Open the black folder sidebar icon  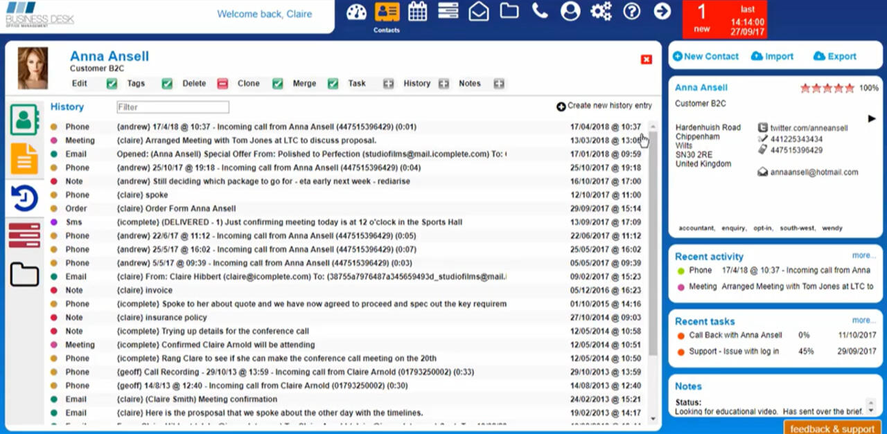click(x=24, y=275)
